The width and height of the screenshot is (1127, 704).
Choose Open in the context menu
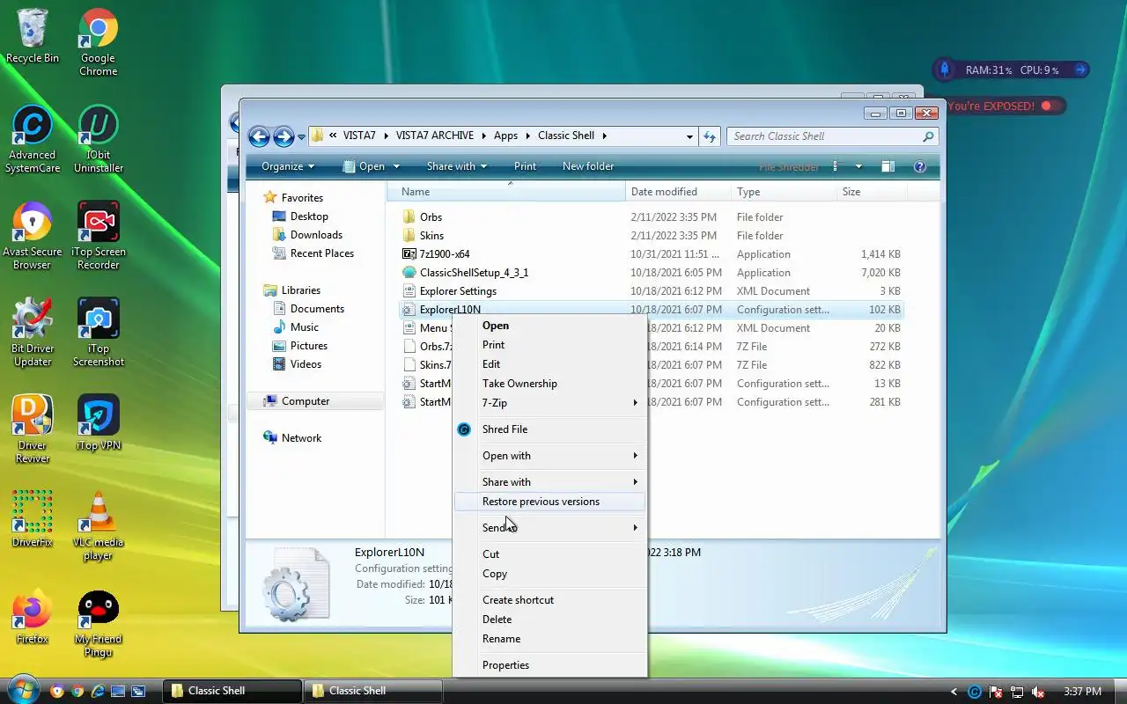coord(550,326)
